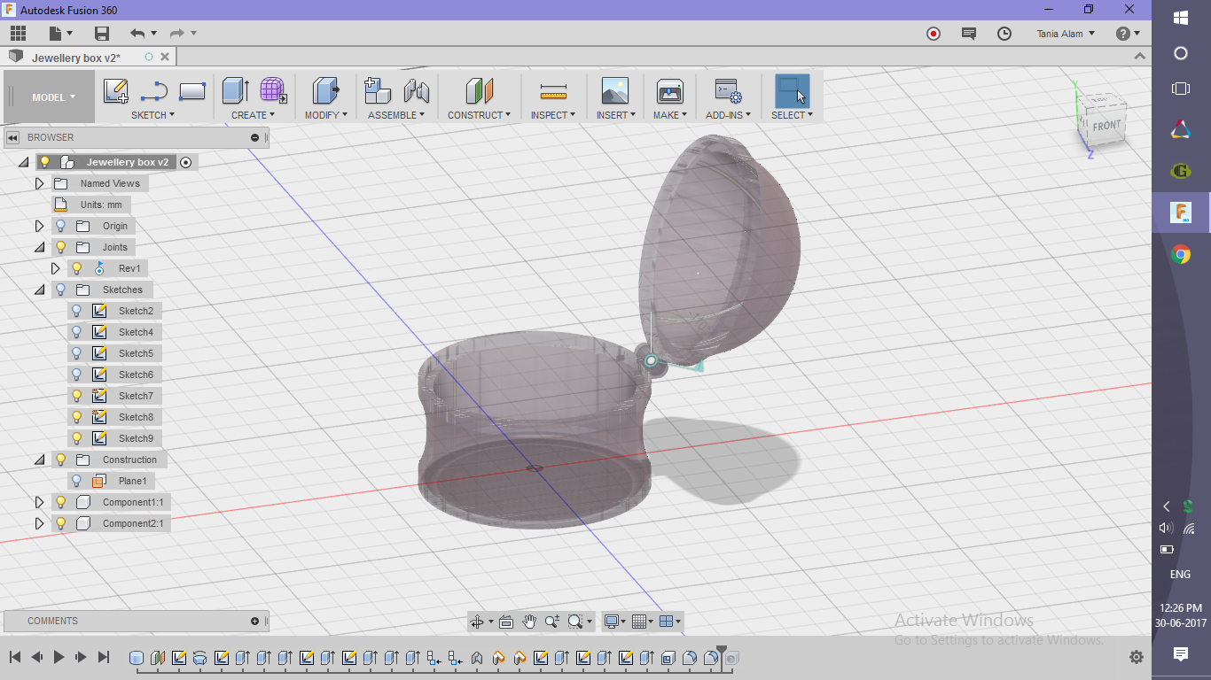Screen dimensions: 1211x680
Task: Open the job status clock icon
Action: point(1004,34)
